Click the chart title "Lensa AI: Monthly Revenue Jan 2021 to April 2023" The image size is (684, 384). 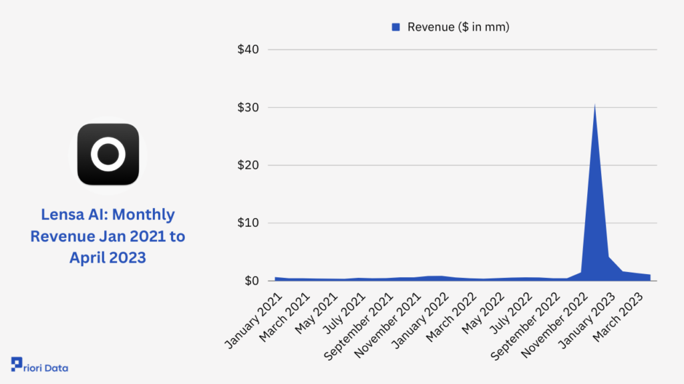(108, 236)
